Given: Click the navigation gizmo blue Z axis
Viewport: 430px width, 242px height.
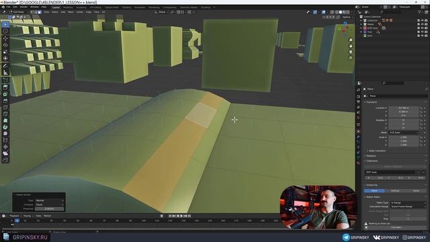Looking at the screenshot, I should pos(345,24).
